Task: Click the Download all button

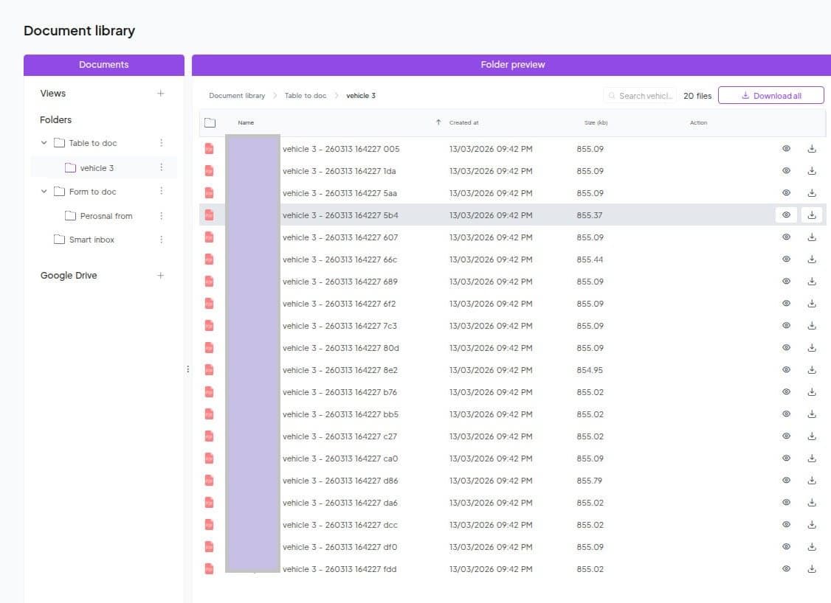Action: click(x=771, y=95)
